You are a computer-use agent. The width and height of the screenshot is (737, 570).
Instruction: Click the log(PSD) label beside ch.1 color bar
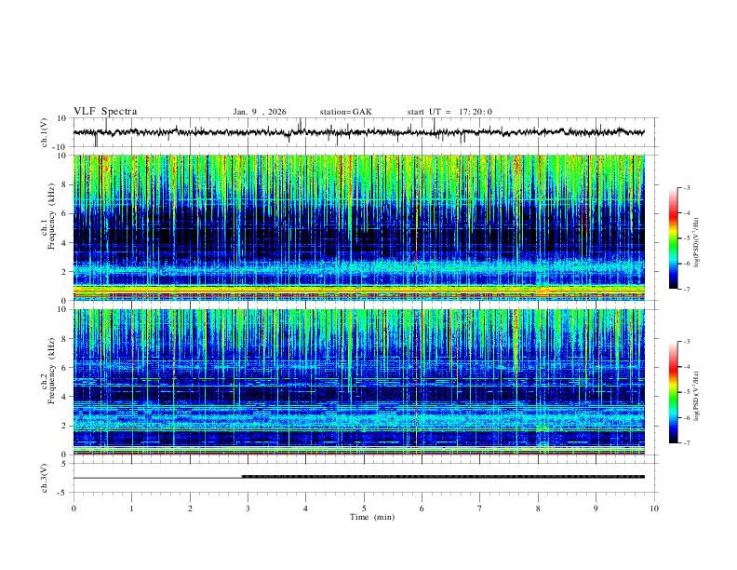[x=697, y=242]
